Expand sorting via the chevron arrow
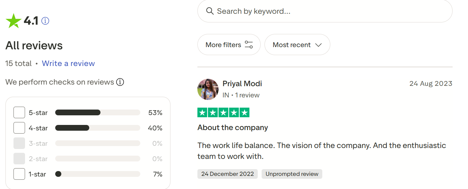Image resolution: width=468 pixels, height=189 pixels. [318, 45]
